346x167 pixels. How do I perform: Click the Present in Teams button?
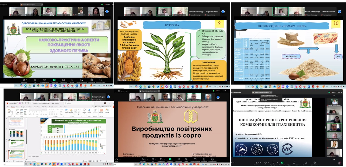[x=107, y=107]
